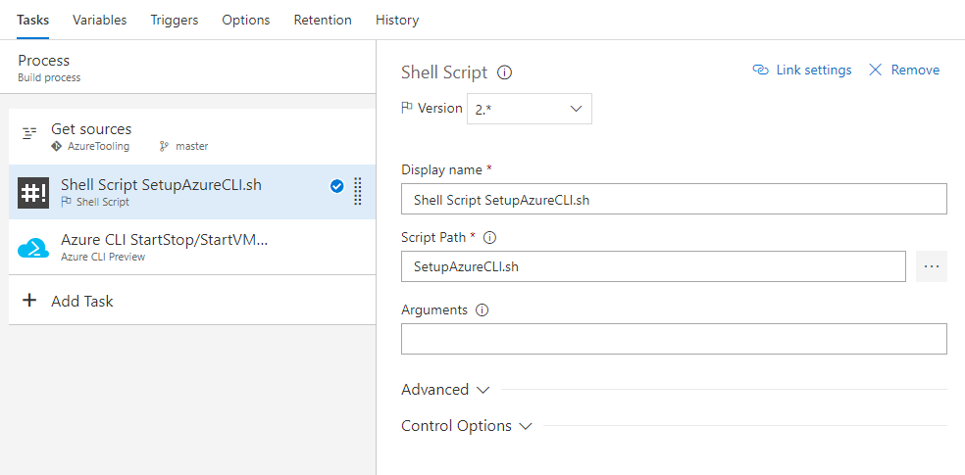Click the Shell Script info icon
The image size is (965, 475).
point(505,72)
